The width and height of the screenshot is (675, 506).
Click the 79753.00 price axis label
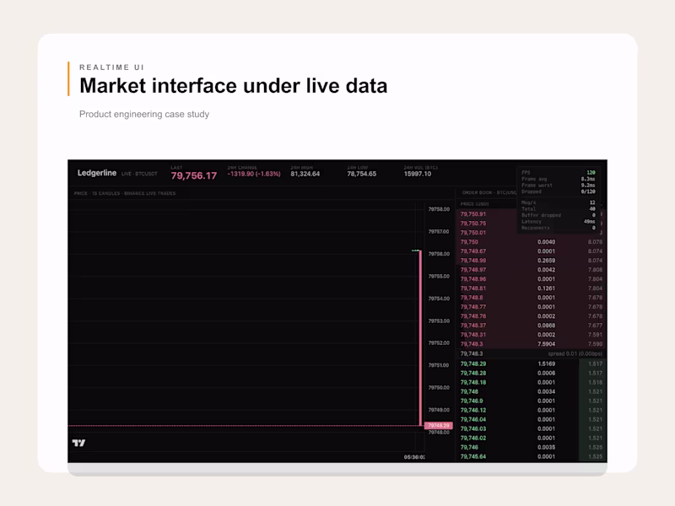click(x=439, y=321)
